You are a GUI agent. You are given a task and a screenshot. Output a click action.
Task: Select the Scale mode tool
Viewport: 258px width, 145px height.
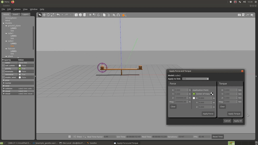point(52,15)
